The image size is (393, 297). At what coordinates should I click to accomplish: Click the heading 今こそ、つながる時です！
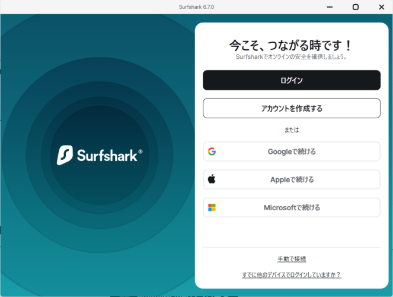291,45
